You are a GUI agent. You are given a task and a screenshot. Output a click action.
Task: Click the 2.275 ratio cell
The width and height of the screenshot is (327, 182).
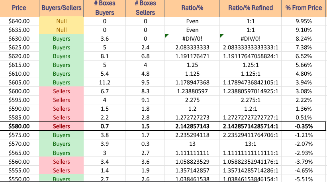(x=192, y=100)
